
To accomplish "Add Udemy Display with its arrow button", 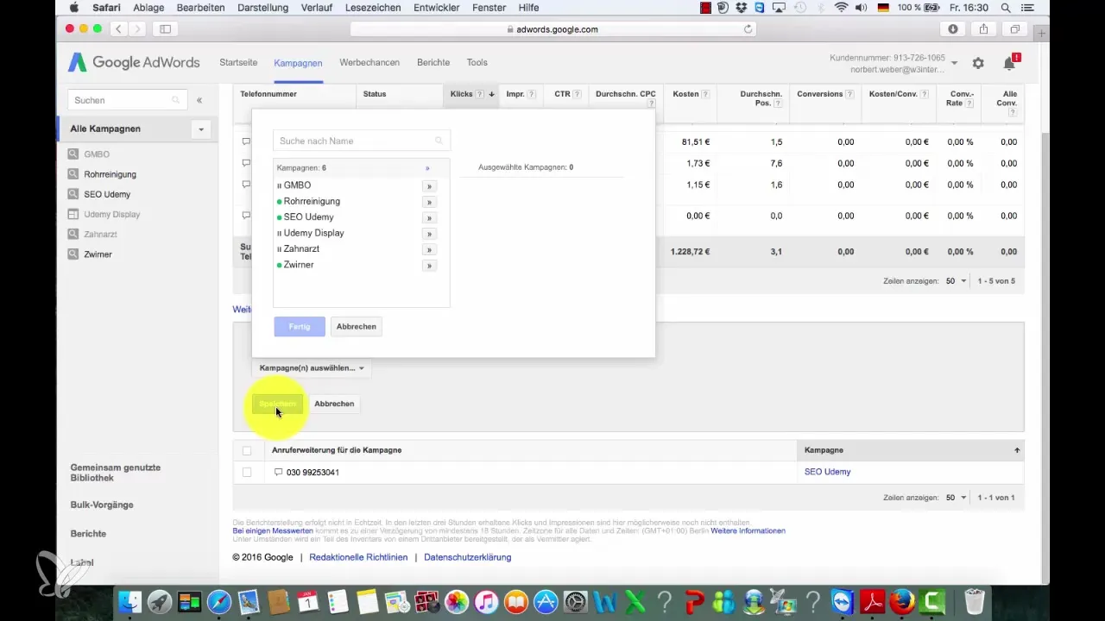I will pyautogui.click(x=429, y=234).
